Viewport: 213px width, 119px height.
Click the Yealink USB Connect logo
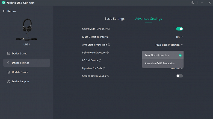(4, 3)
